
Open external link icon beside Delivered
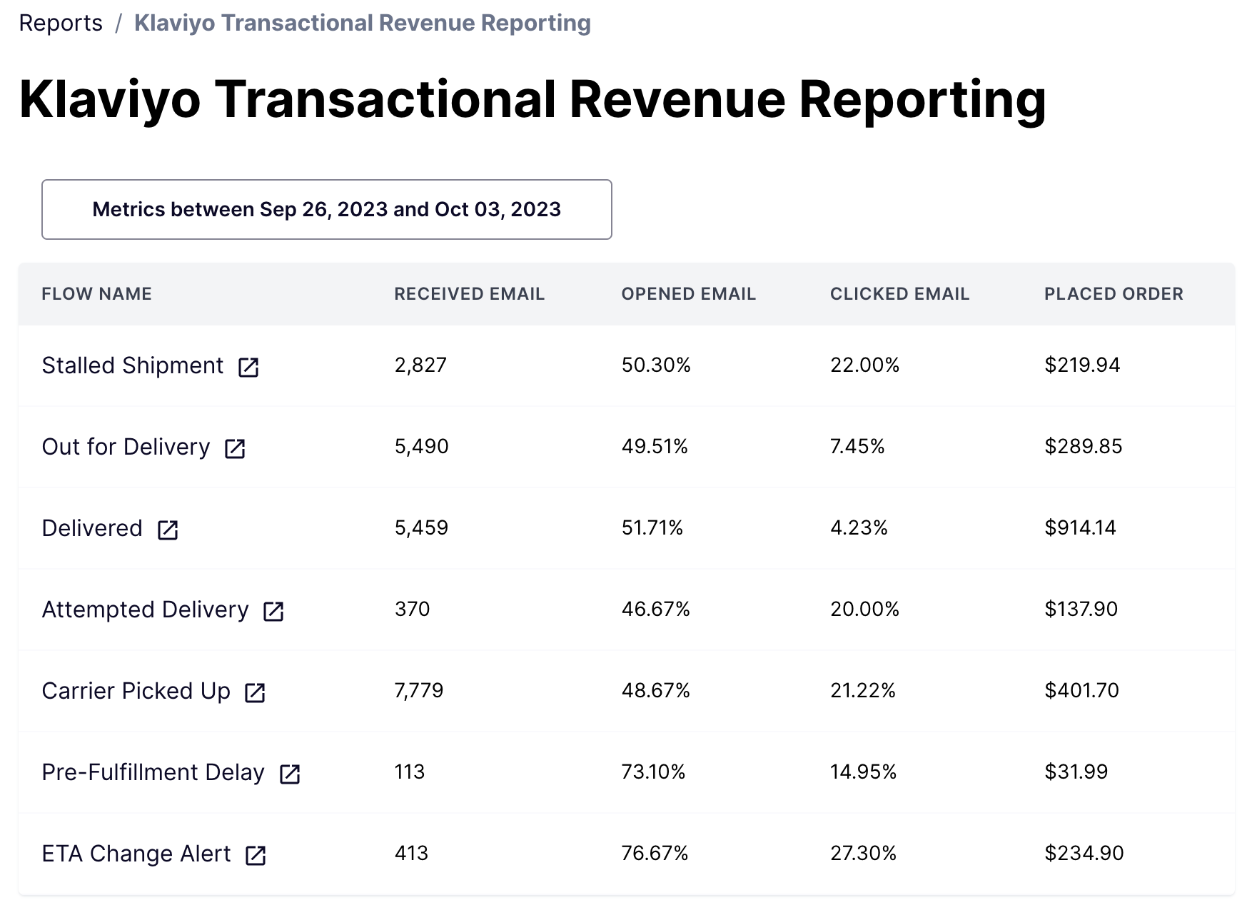[168, 530]
